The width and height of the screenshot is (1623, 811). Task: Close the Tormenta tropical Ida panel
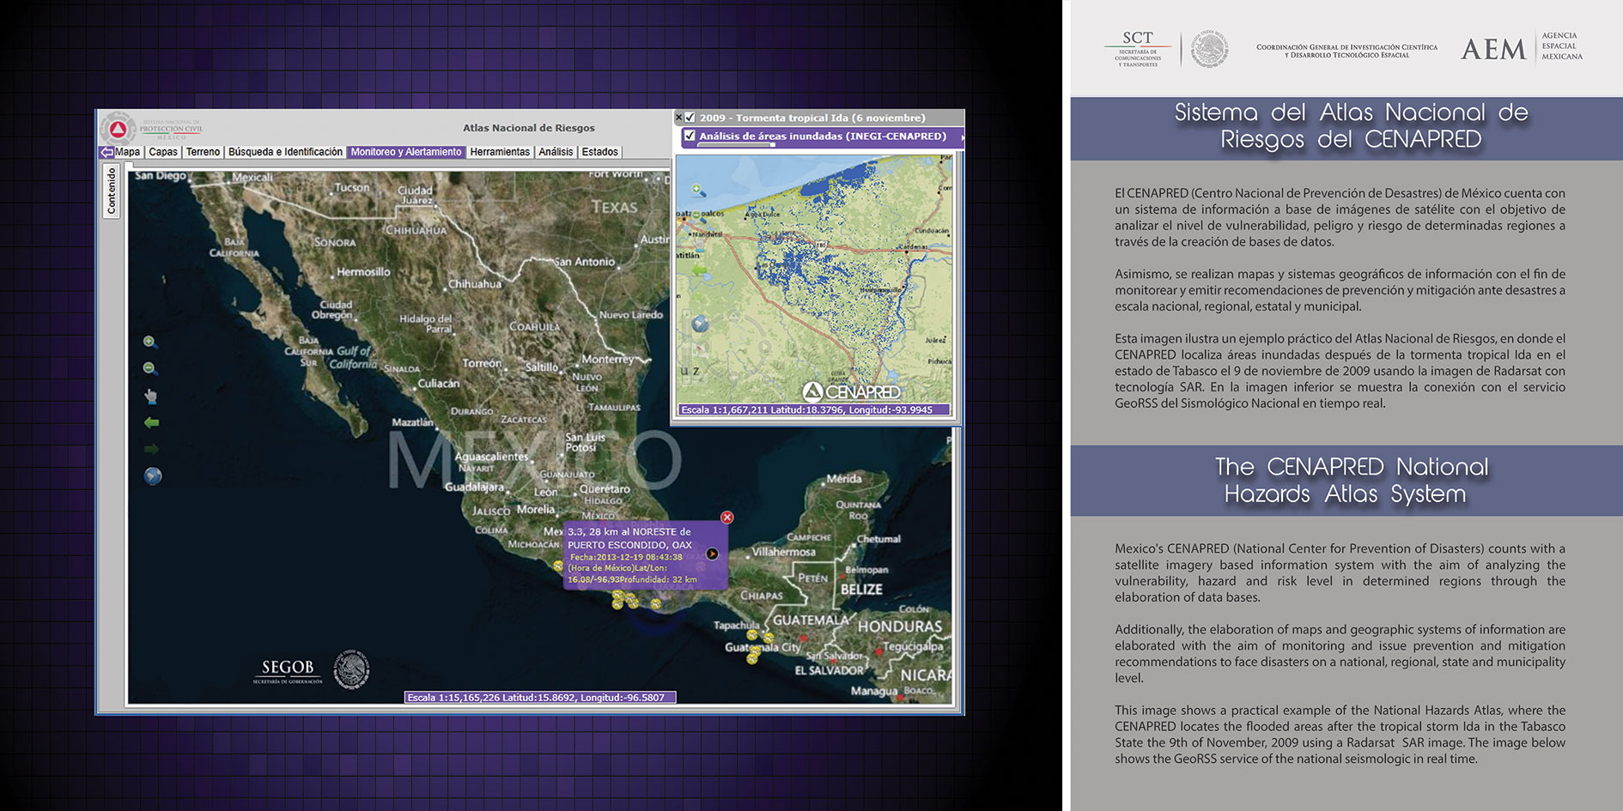(x=678, y=118)
